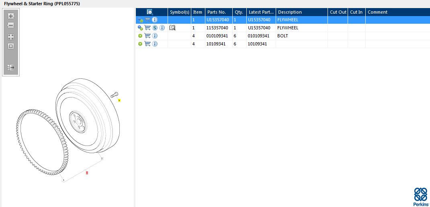The height and width of the screenshot is (207, 430).
Task: Click the red callout 1 on diagram
Action: pyautogui.click(x=87, y=173)
